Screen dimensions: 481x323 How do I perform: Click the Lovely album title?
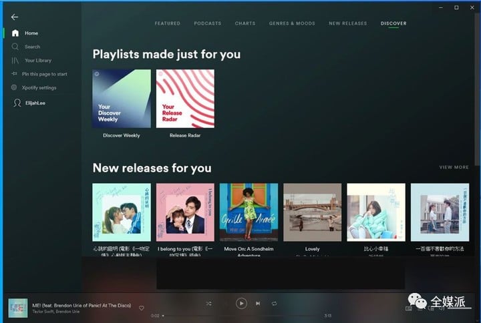tap(312, 249)
